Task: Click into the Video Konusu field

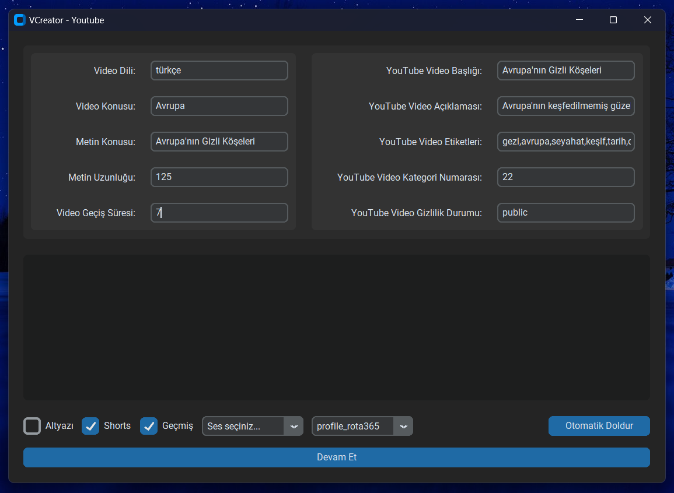Action: [219, 106]
